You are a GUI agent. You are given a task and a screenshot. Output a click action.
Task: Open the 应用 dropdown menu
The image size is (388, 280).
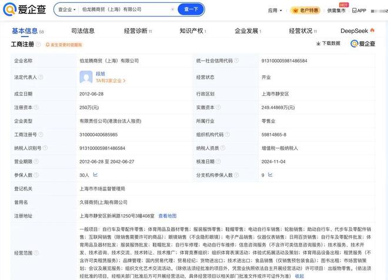pyautogui.click(x=275, y=11)
